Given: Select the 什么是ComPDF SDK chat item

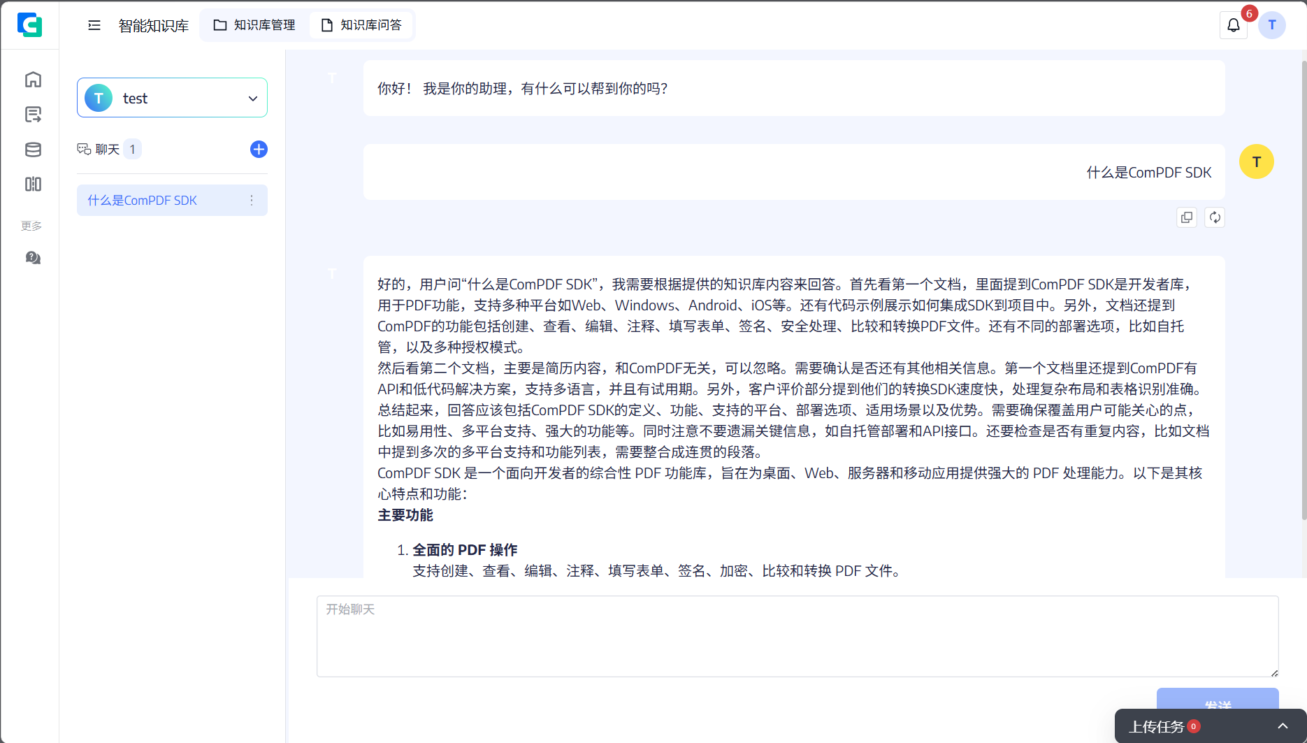Looking at the screenshot, I should 172,201.
